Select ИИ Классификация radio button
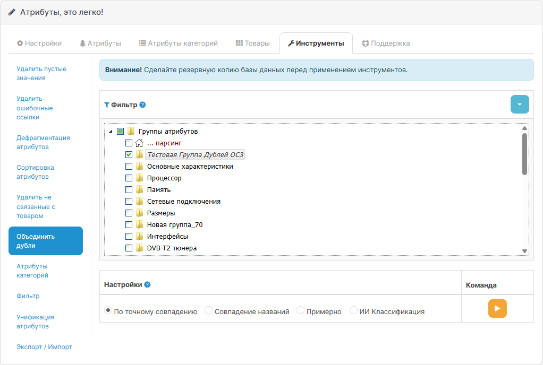The height and width of the screenshot is (365, 543). (354, 310)
